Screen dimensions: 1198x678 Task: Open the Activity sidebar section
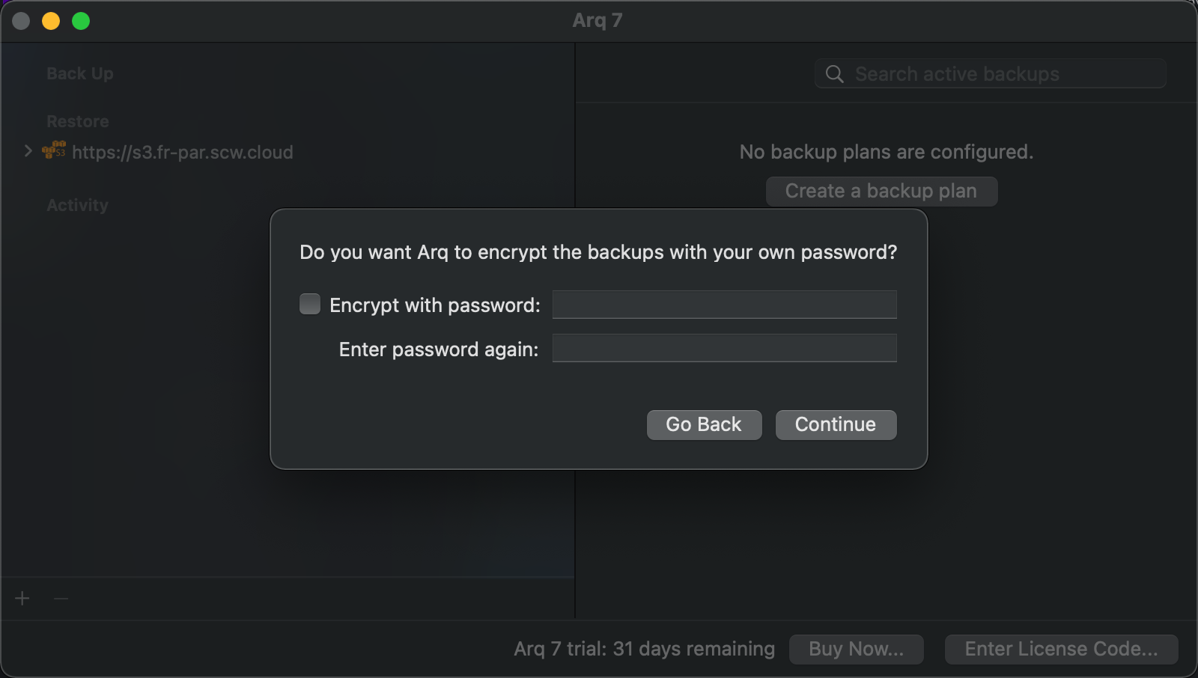tap(77, 205)
